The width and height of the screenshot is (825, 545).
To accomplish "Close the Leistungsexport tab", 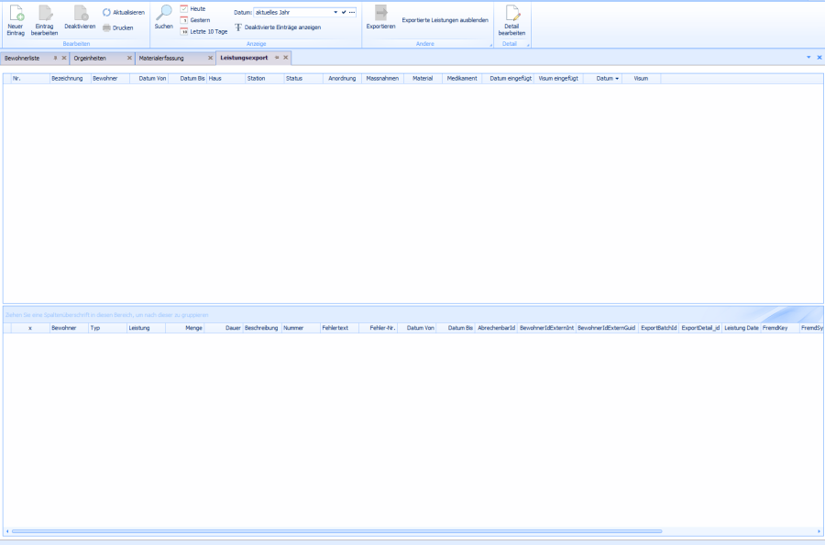I will click(286, 58).
